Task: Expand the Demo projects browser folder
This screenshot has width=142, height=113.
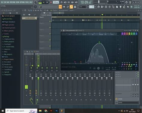Action: (8, 42)
